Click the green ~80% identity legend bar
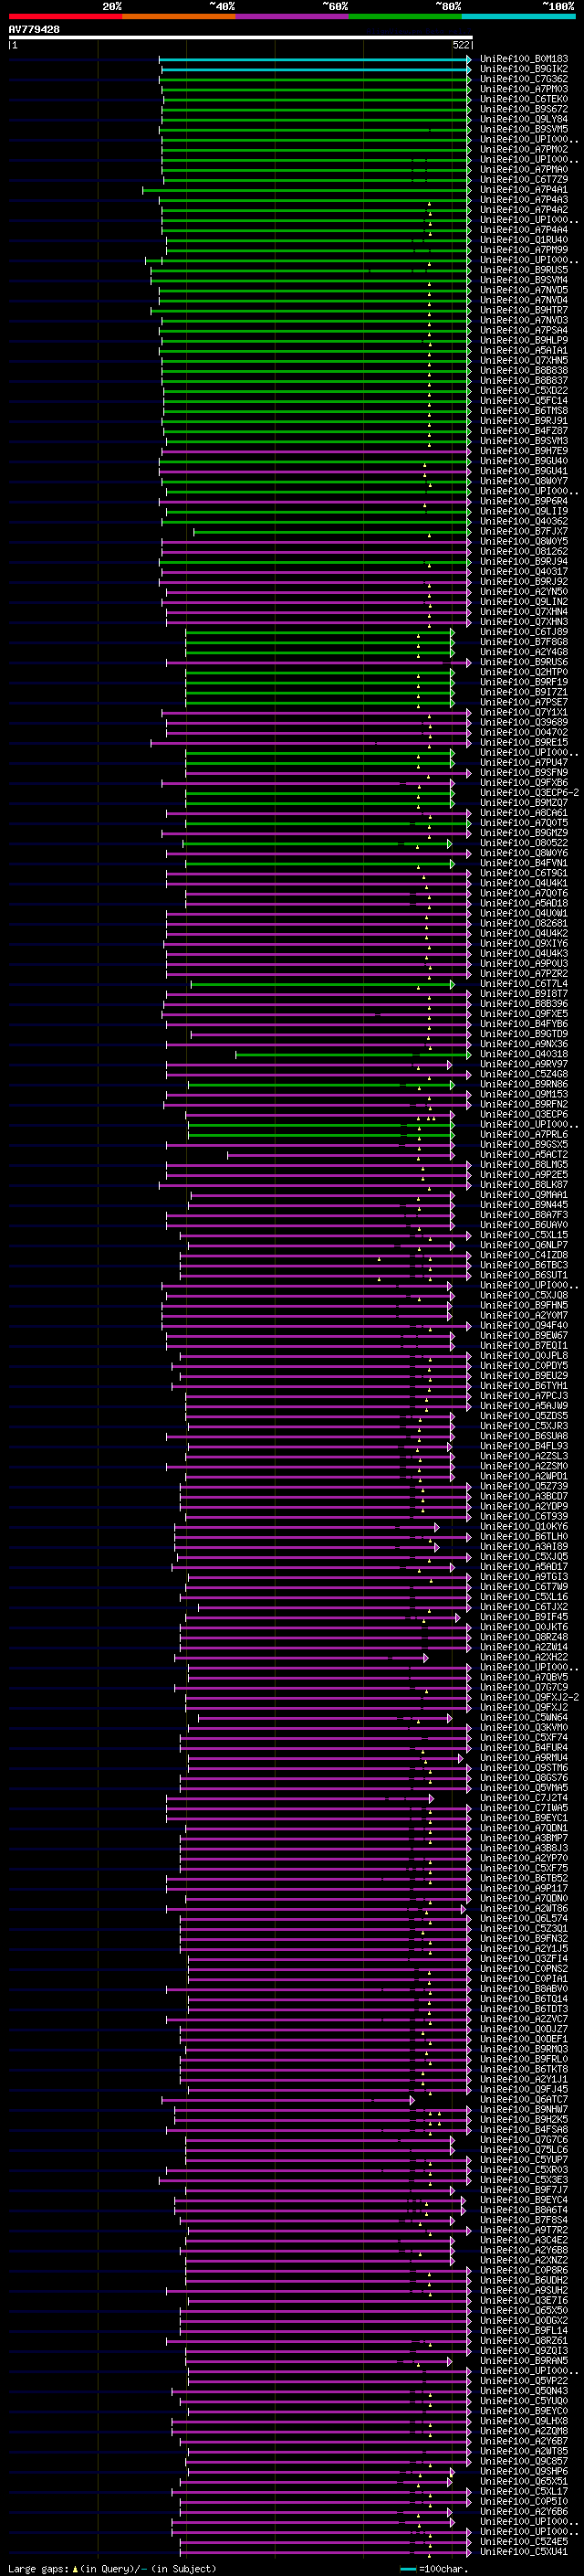This screenshot has height=2576, width=584. click(405, 16)
